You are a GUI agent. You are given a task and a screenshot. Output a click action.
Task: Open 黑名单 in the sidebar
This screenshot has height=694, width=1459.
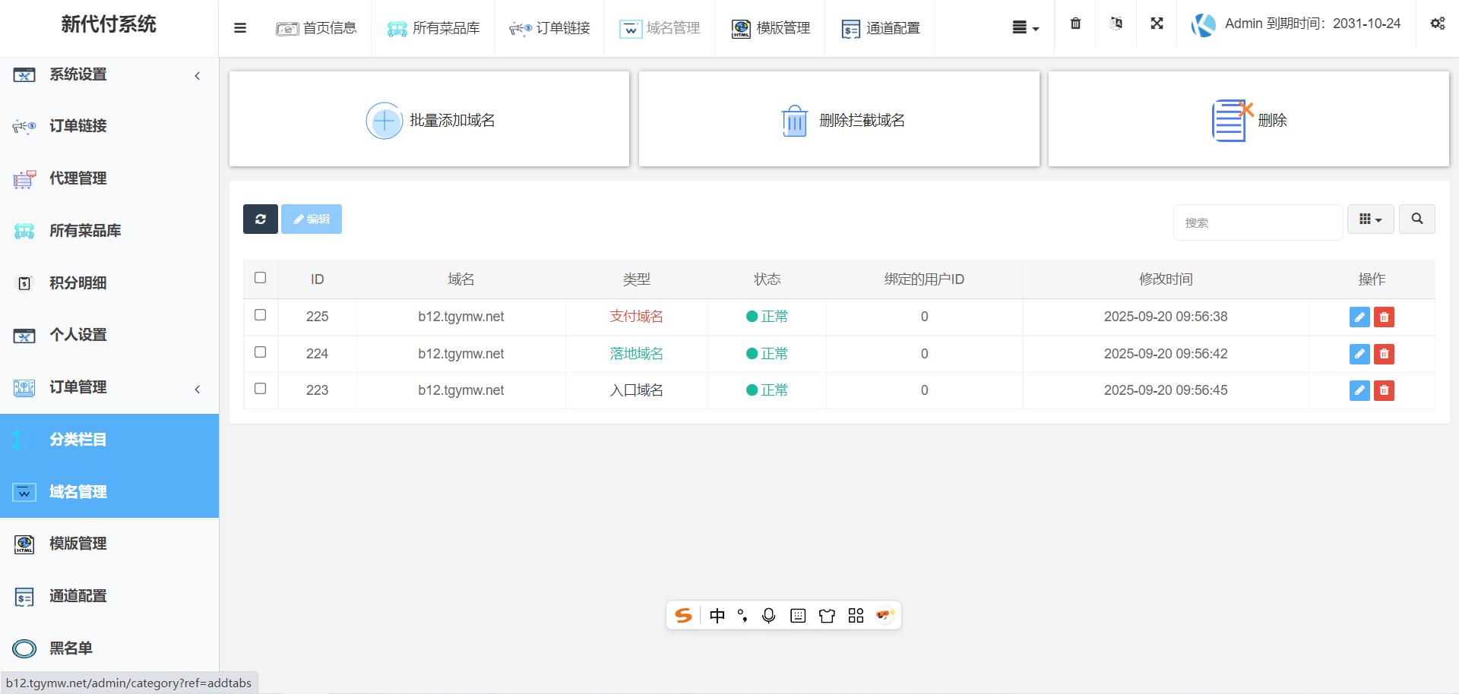click(x=71, y=648)
